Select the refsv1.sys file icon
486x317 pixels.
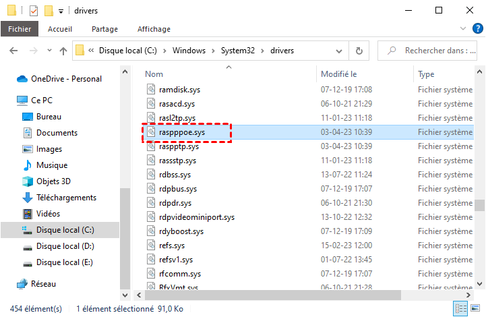coord(151,259)
